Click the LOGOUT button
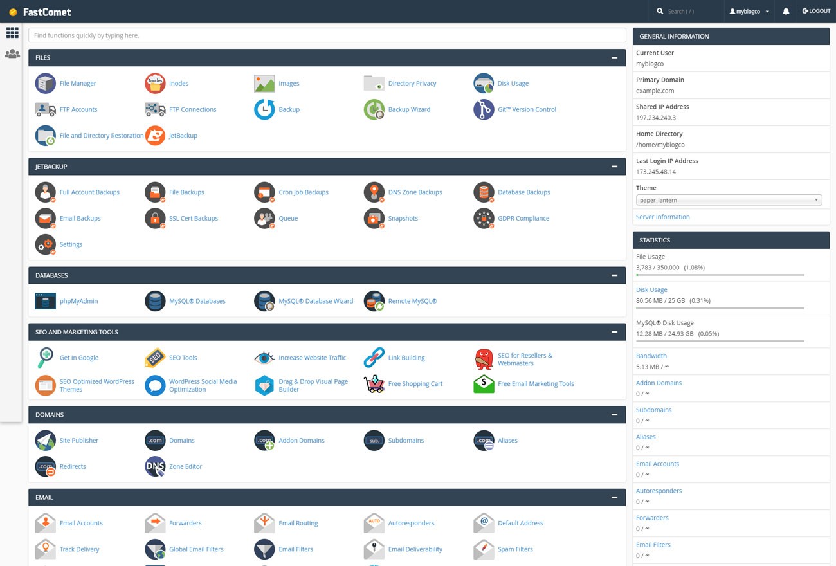Viewport: 836px width, 566px height. tap(817, 11)
